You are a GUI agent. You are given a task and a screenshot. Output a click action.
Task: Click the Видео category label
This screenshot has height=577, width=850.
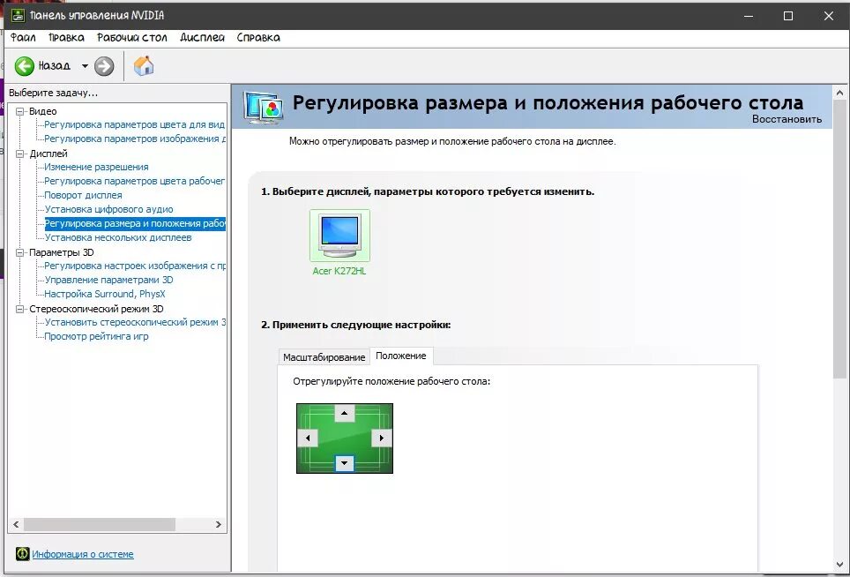point(43,111)
